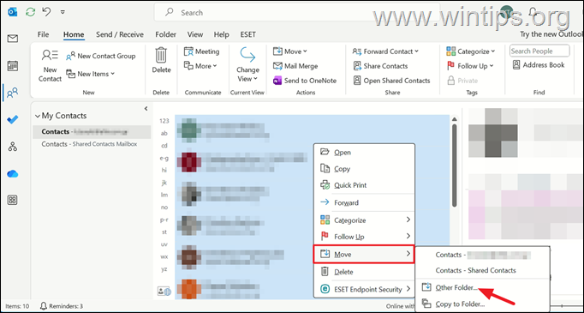Jump to the ab index section
The width and height of the screenshot is (584, 313).
164,133
